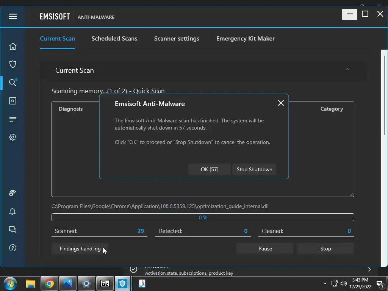The image size is (388, 291).
Task: Open 7-Zip from taskbar
Action: (105, 283)
